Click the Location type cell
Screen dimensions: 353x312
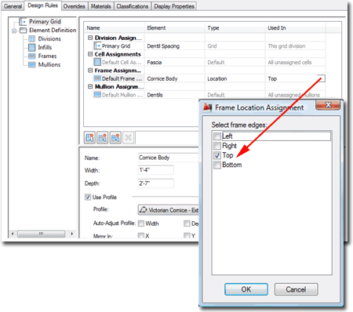tap(235, 78)
